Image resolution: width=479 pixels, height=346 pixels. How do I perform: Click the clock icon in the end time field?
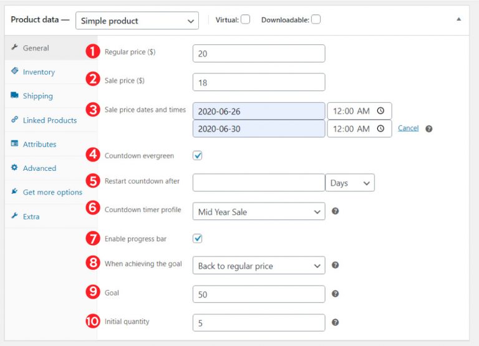(x=380, y=128)
